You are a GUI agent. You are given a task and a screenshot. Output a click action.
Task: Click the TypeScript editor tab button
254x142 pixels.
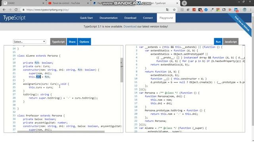(x=58, y=42)
